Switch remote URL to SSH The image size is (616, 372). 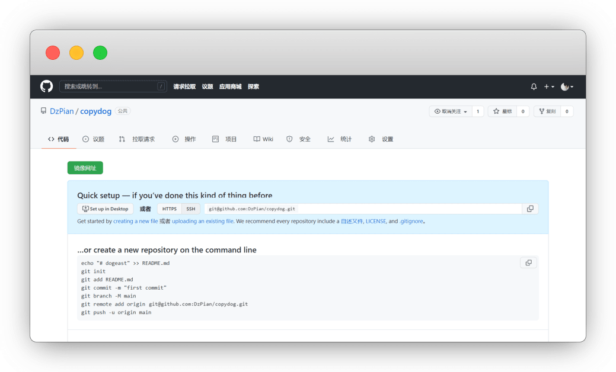pos(190,209)
